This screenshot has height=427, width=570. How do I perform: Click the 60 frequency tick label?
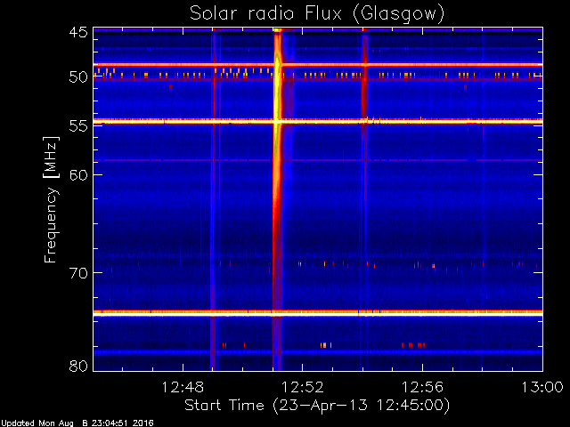78,174
